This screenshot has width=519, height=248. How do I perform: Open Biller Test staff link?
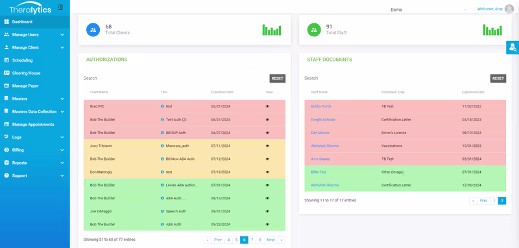click(319, 172)
